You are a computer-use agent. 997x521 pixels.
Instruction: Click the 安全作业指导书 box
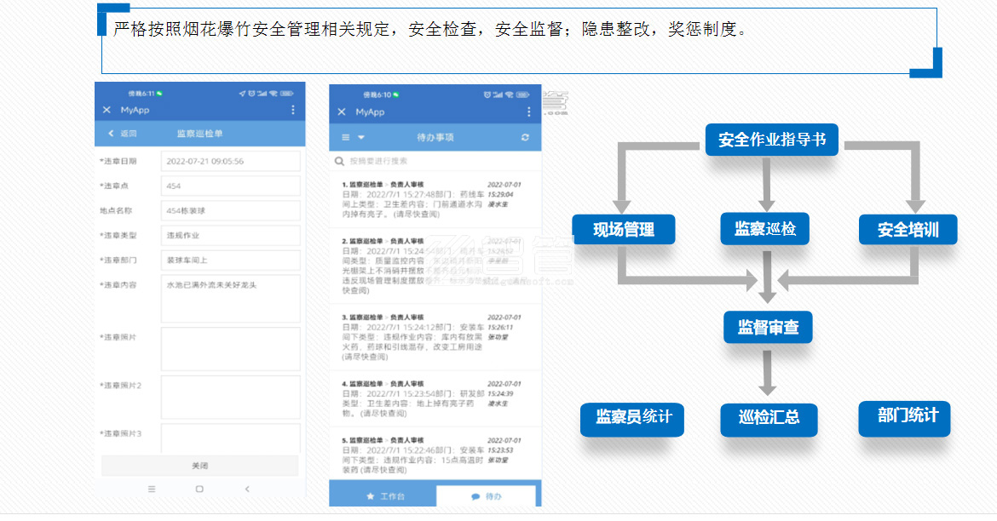point(772,140)
